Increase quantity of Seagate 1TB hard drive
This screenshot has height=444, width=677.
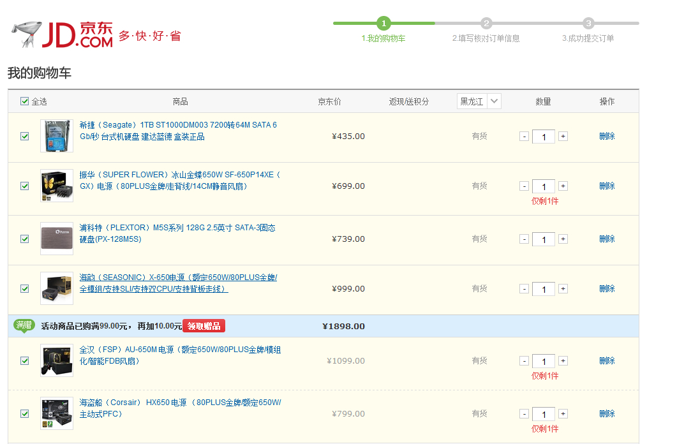coord(563,137)
